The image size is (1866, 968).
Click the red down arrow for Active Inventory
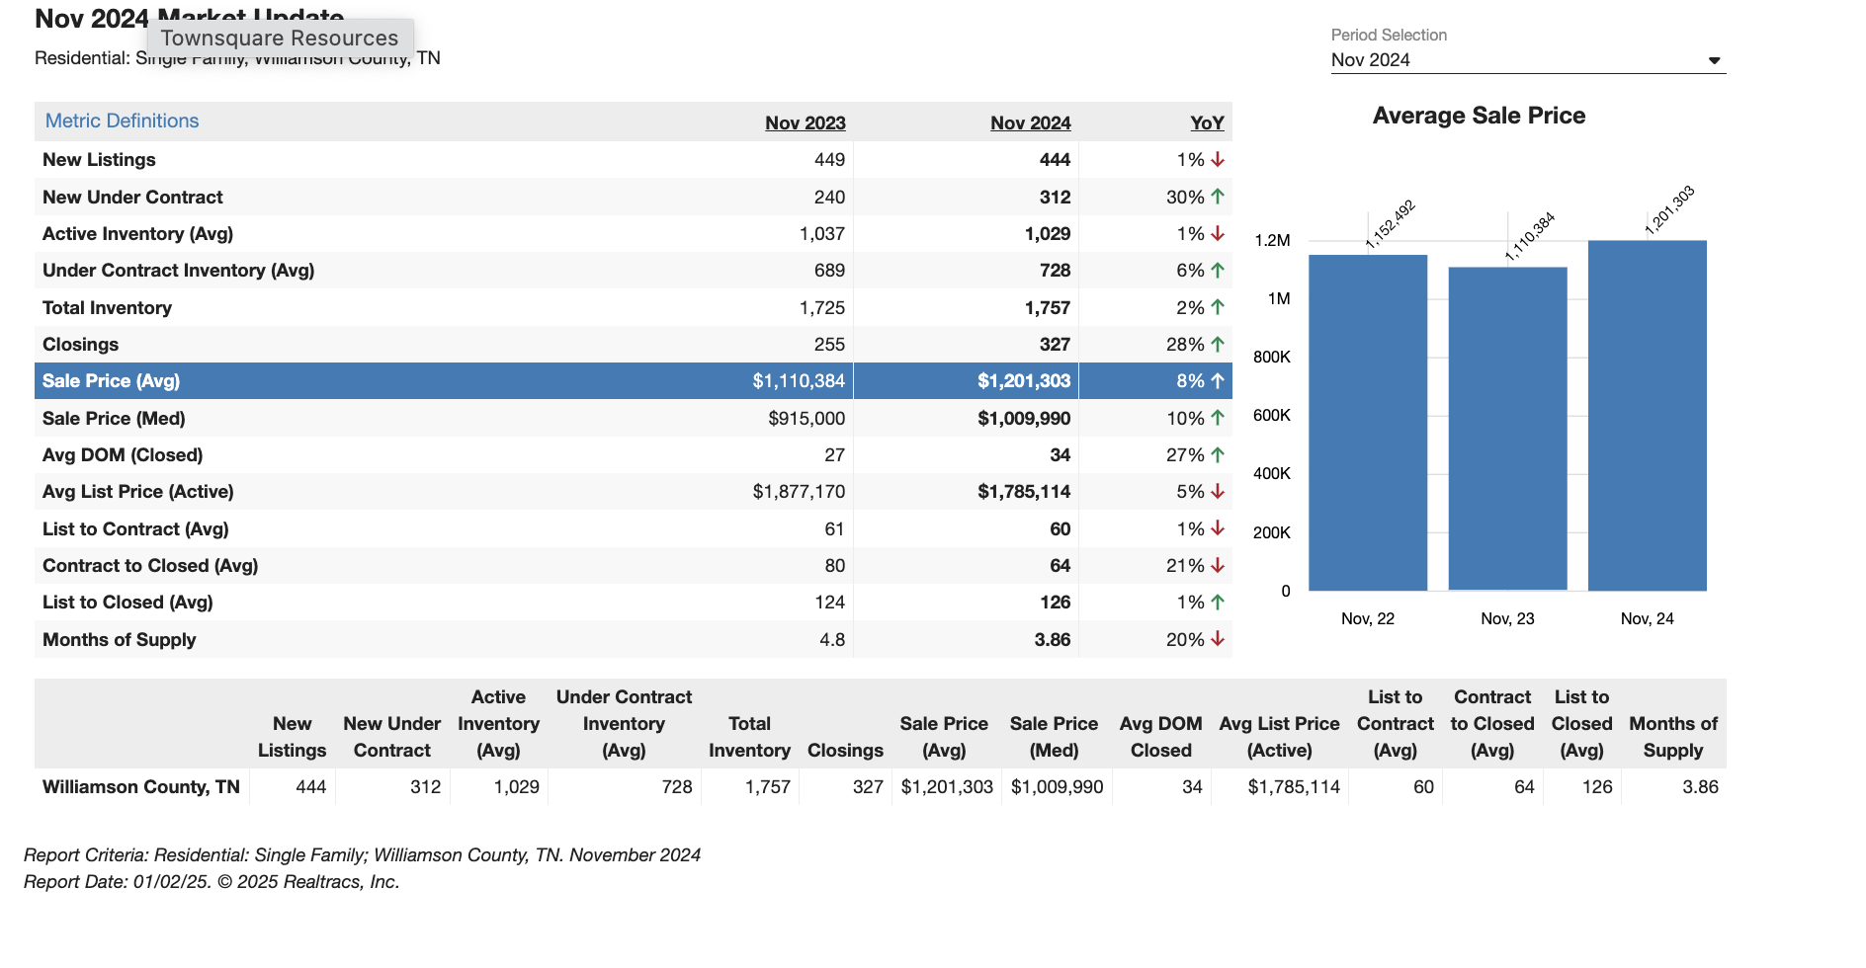(1218, 233)
